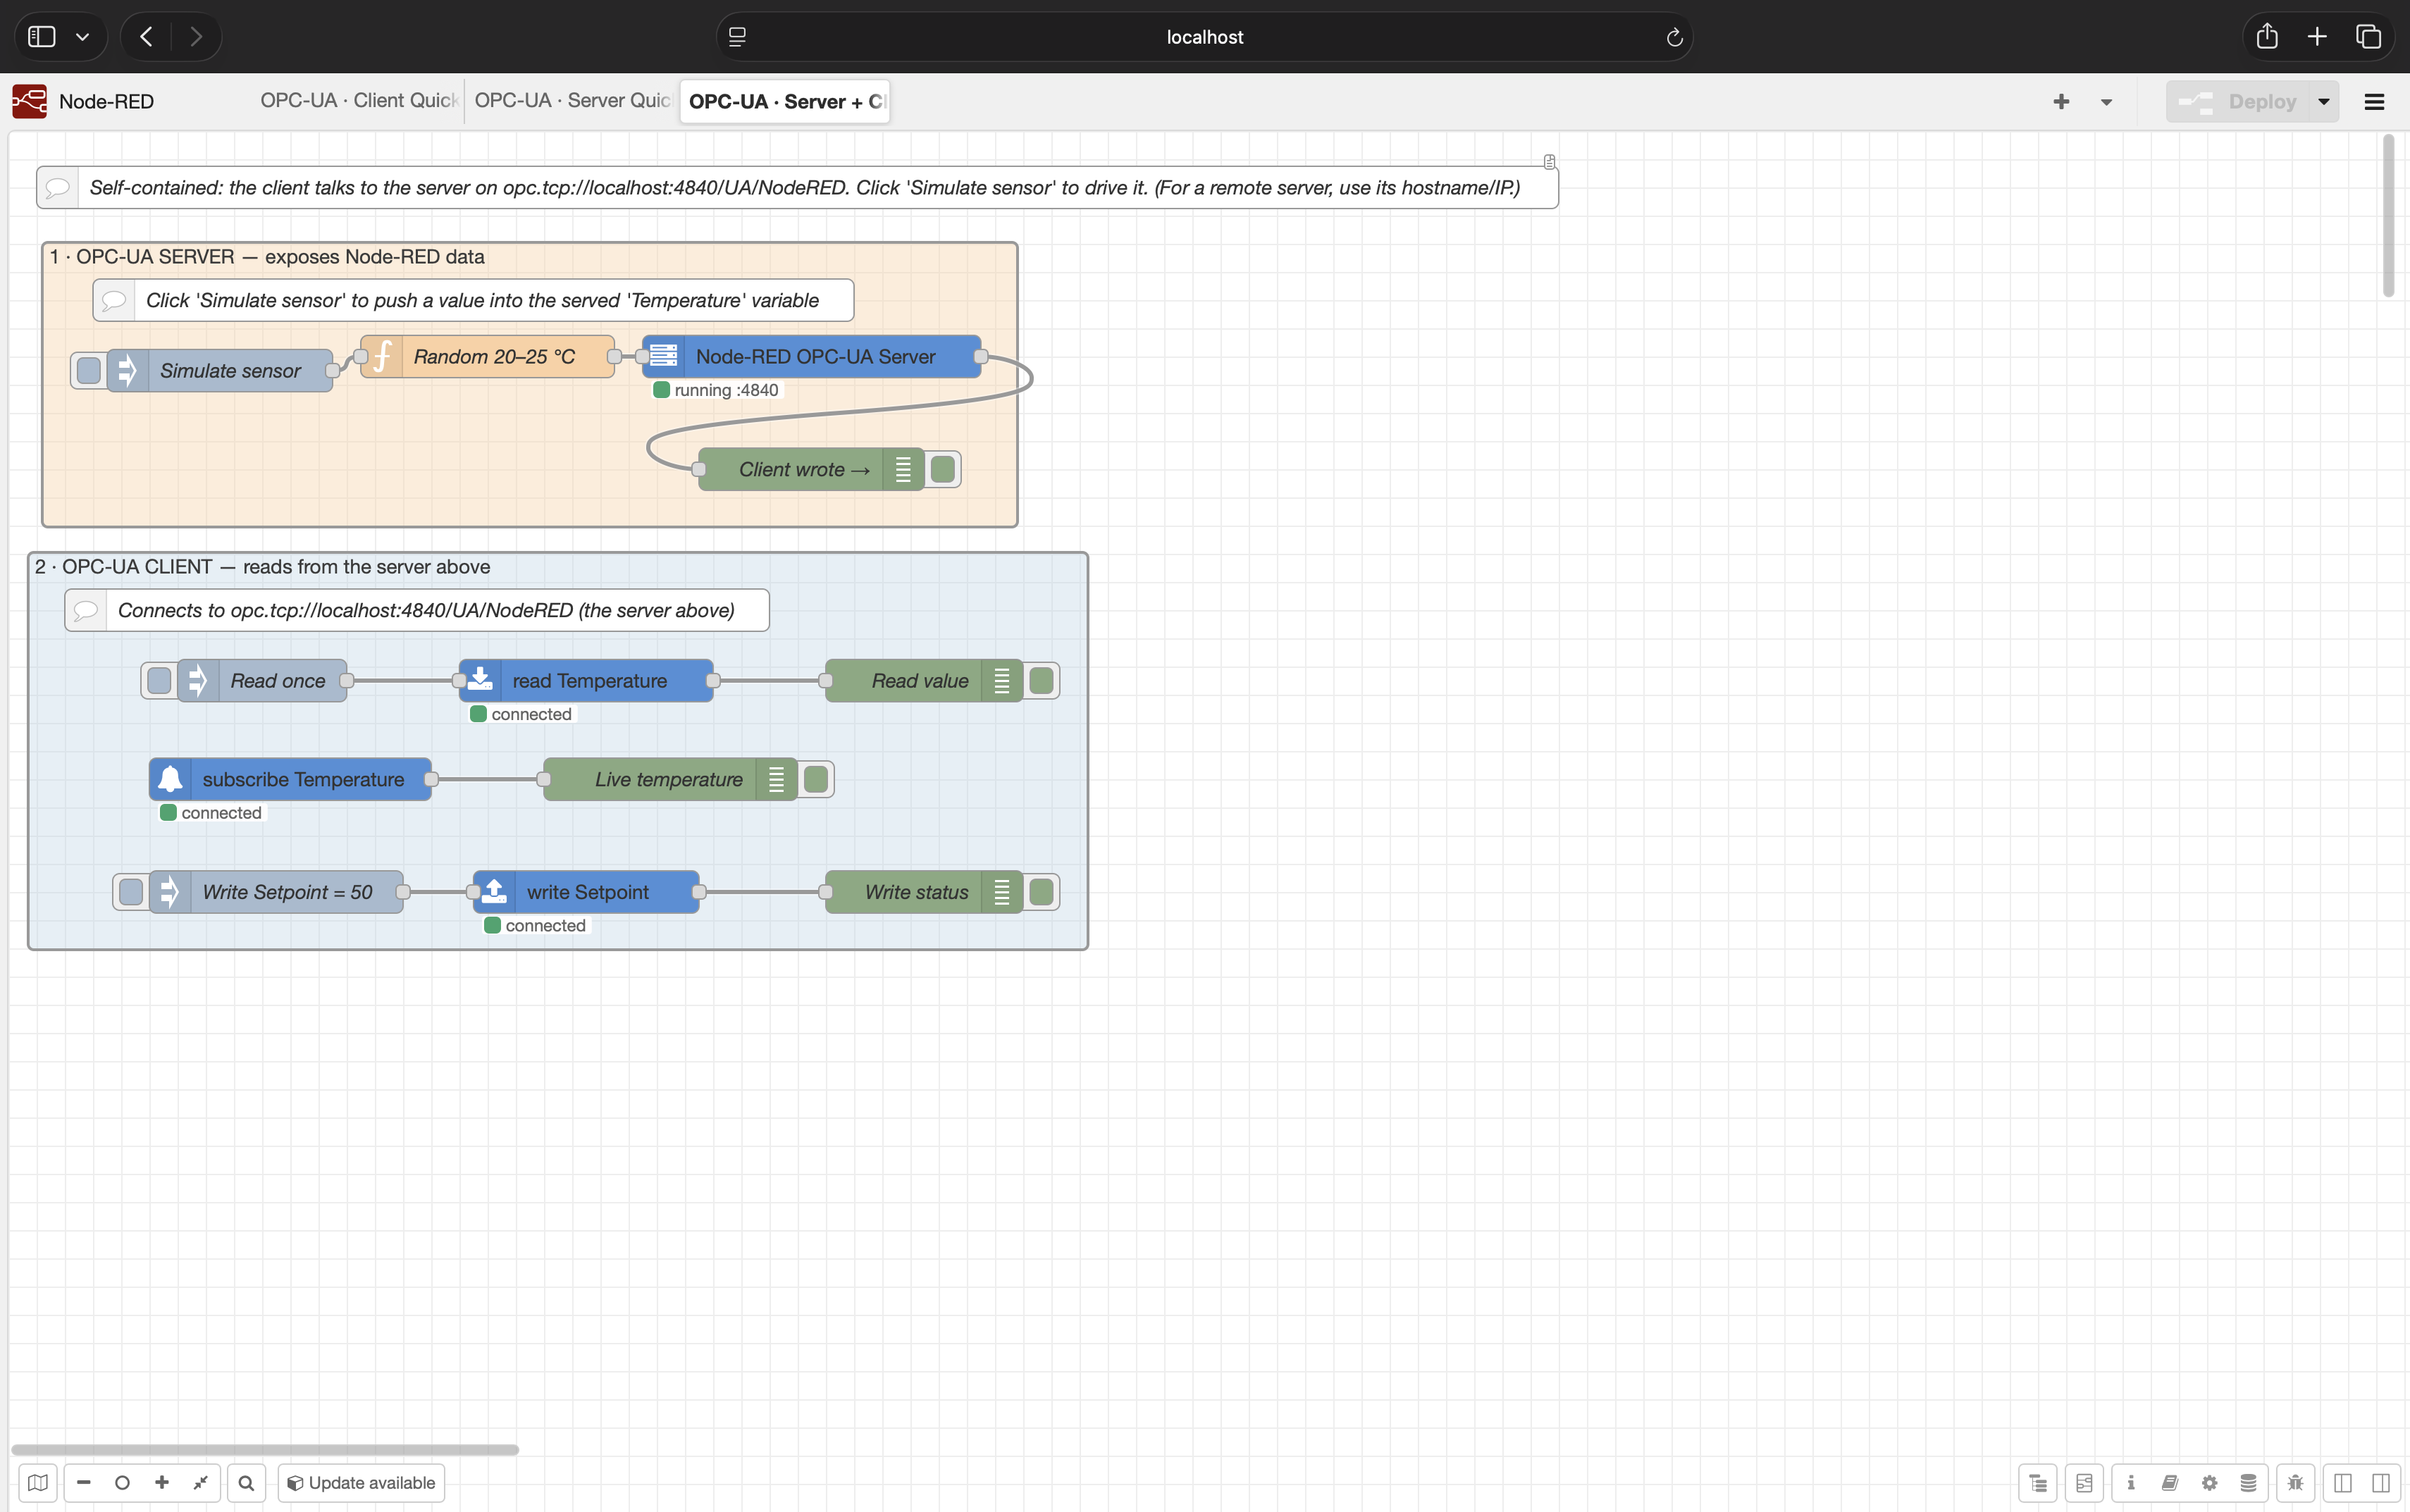Focus the localhost address bar
Screen dimensions: 2410x1512
tap(1204, 37)
